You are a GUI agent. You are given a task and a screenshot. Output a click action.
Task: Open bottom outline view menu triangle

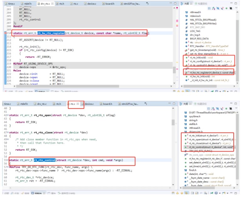coord(236,108)
